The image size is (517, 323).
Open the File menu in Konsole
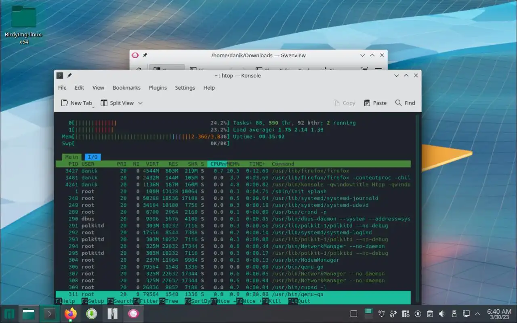[x=62, y=88]
